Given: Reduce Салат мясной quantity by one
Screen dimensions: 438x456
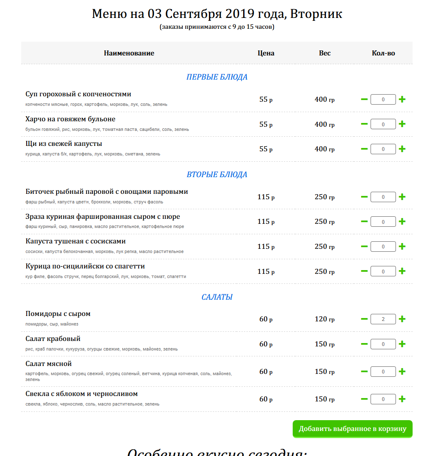Looking at the screenshot, I should (x=364, y=371).
